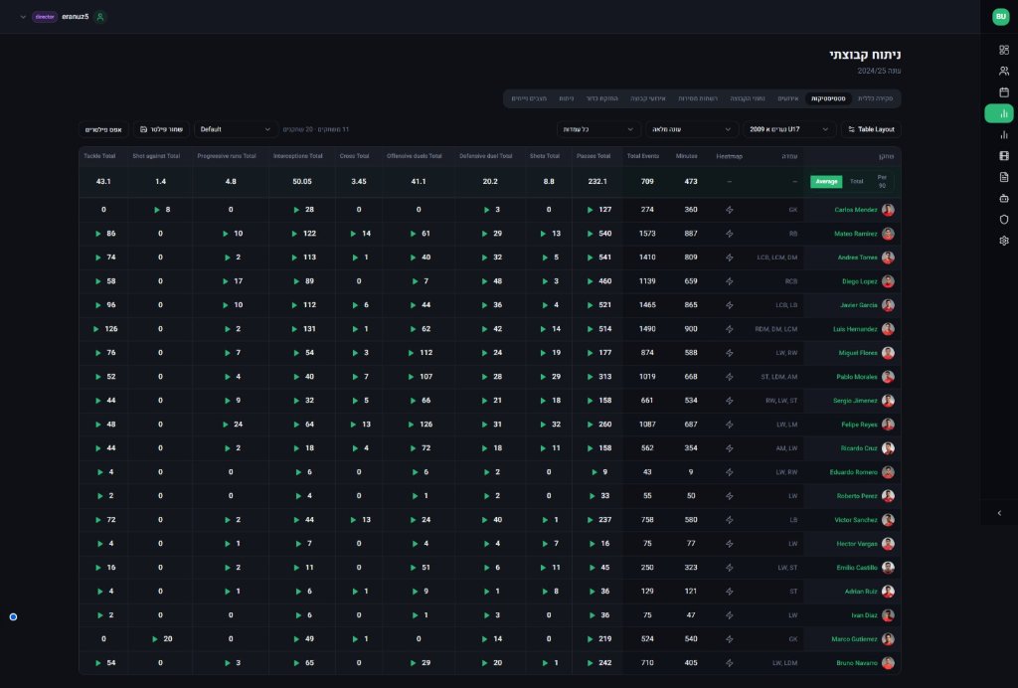Click the שמור פילטר save filter button
Viewport: 1018px width, 688px height.
pyautogui.click(x=161, y=130)
